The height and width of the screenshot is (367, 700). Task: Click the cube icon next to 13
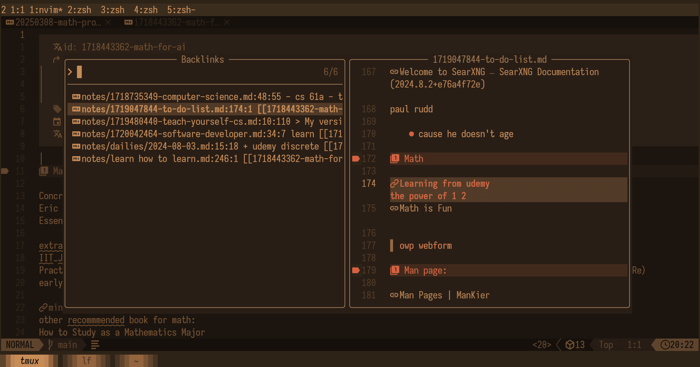pos(569,345)
